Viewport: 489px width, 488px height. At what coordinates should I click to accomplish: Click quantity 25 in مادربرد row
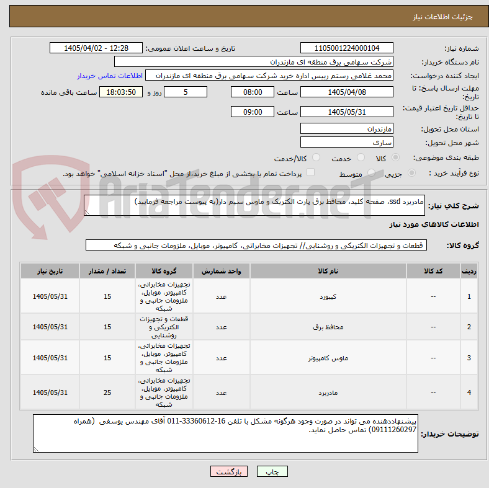[107, 393]
